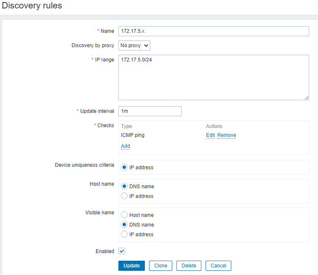Click inside the IP range text area

point(214,77)
